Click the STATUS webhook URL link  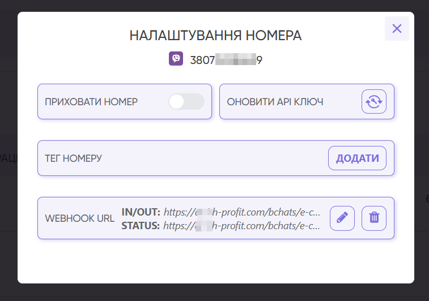pos(242,225)
